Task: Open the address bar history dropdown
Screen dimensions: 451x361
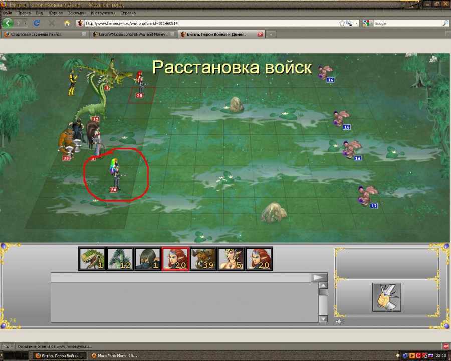Action: click(x=356, y=23)
